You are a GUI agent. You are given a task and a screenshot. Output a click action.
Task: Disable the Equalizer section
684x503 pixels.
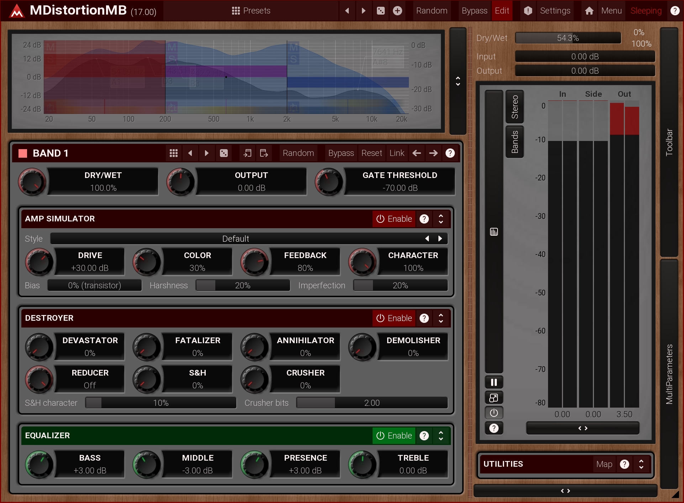pos(394,436)
